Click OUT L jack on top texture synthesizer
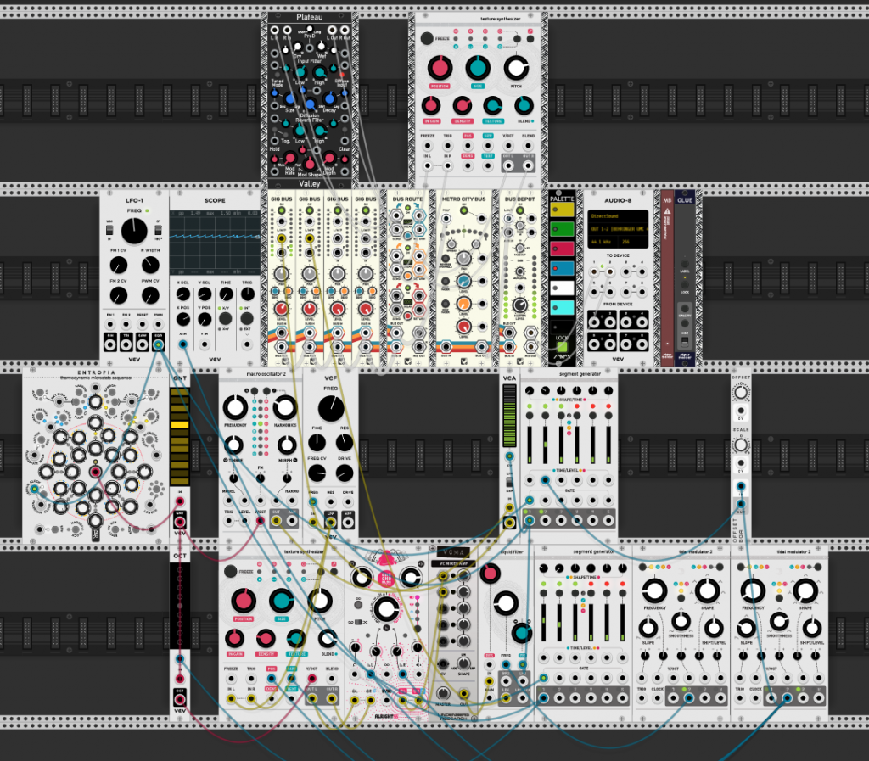 point(508,165)
